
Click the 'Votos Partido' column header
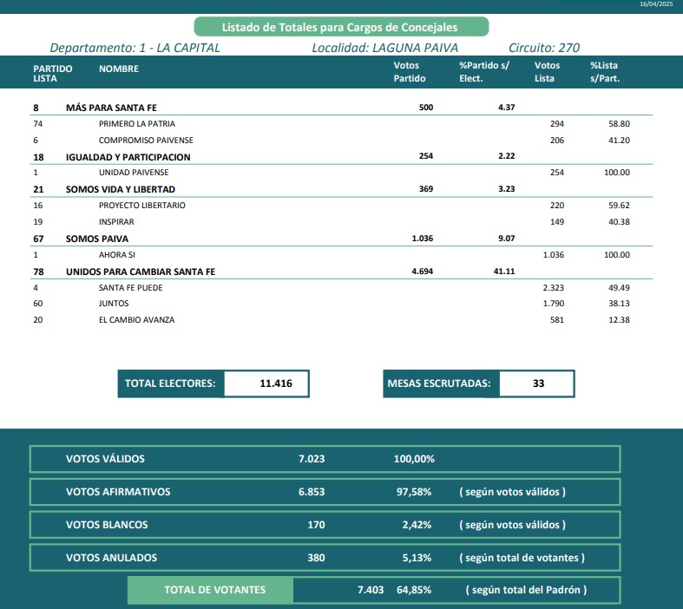coord(410,71)
